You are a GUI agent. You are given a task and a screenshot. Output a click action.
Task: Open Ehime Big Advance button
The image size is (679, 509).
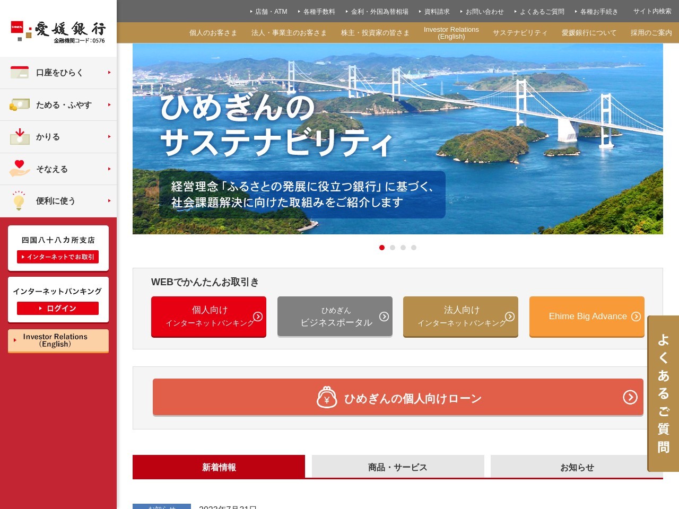point(587,317)
